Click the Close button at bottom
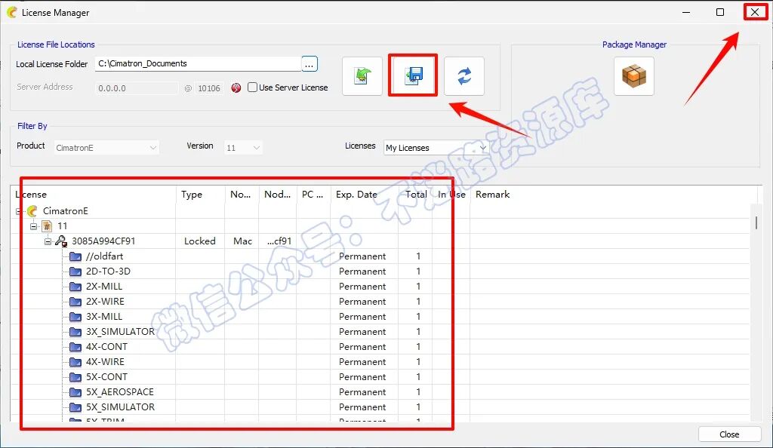The height and width of the screenshot is (448, 773). coord(729,434)
